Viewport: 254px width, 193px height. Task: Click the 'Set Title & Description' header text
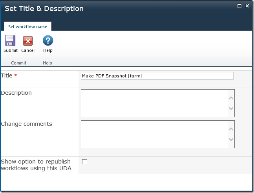pyautogui.click(x=44, y=9)
